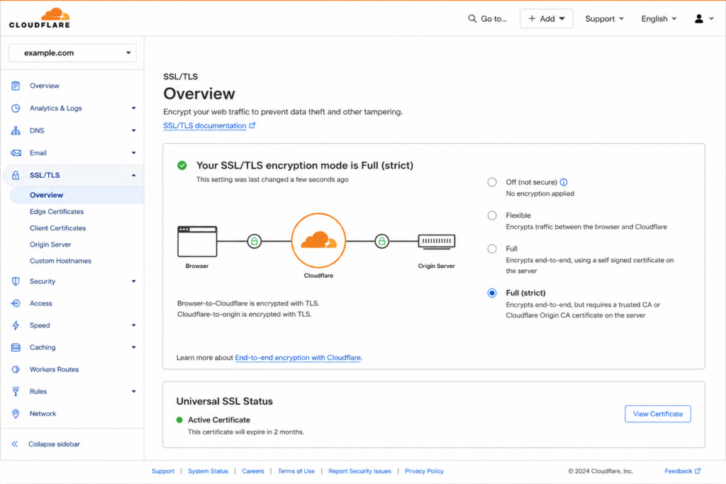
Task: Click the green Active Certificate status dot
Action: point(179,420)
